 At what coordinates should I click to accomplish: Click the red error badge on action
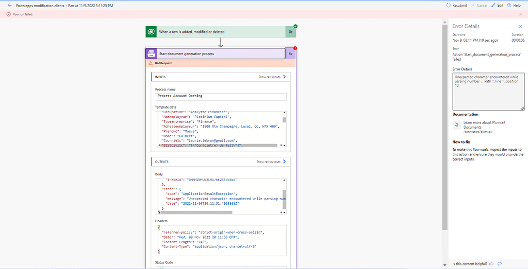[295, 48]
